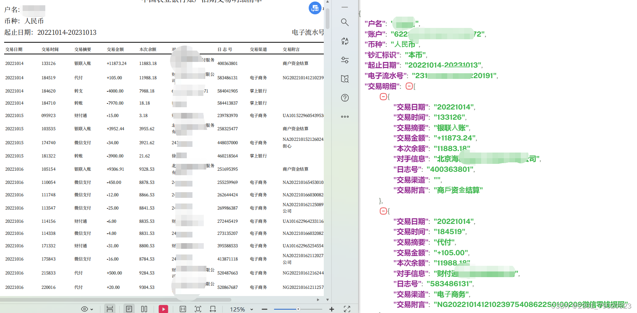
Task: Select single page view layout
Action: tap(129, 309)
